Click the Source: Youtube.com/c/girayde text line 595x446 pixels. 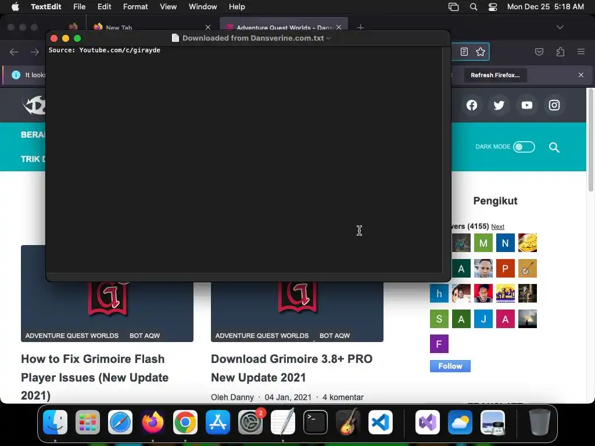coord(105,50)
